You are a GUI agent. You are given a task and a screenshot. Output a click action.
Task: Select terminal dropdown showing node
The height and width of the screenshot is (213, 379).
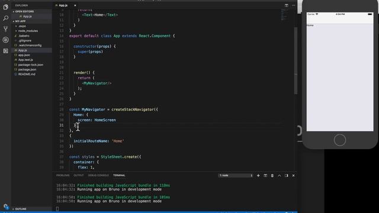point(236,176)
